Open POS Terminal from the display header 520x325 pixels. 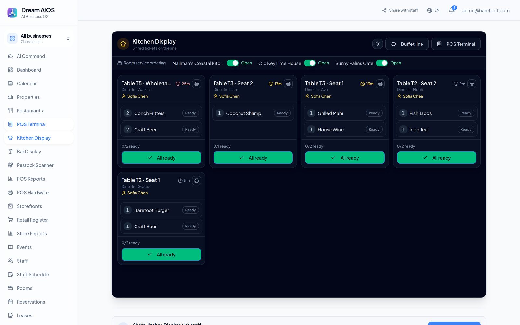[456, 44]
